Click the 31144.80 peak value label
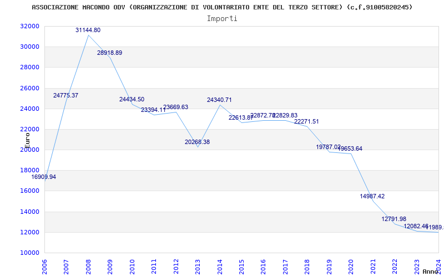 88,30
